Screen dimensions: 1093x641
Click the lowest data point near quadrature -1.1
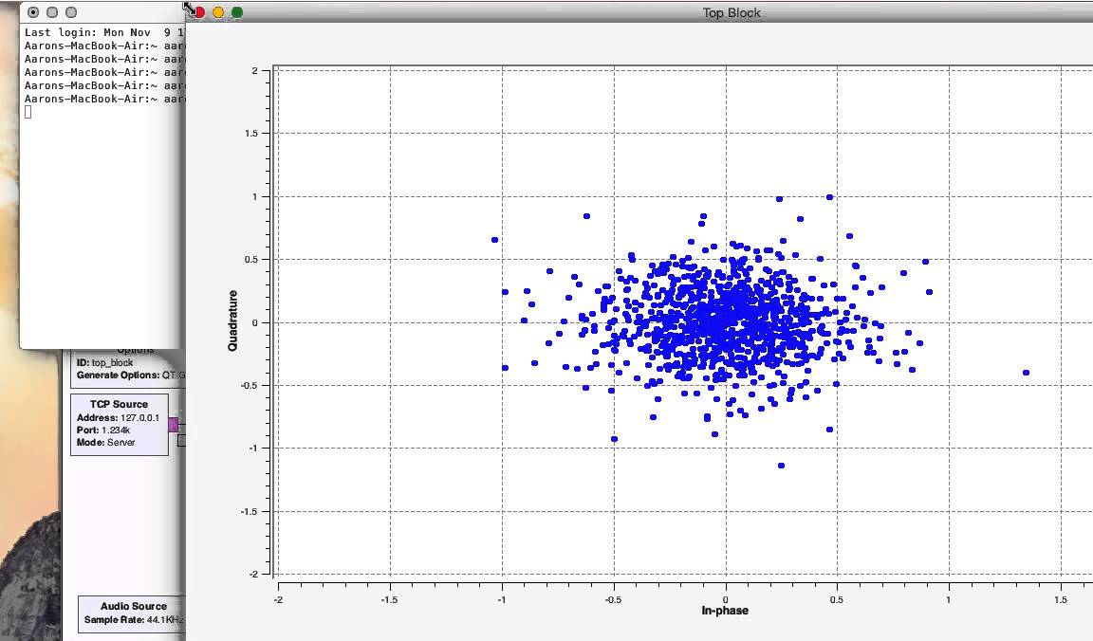[x=782, y=466]
